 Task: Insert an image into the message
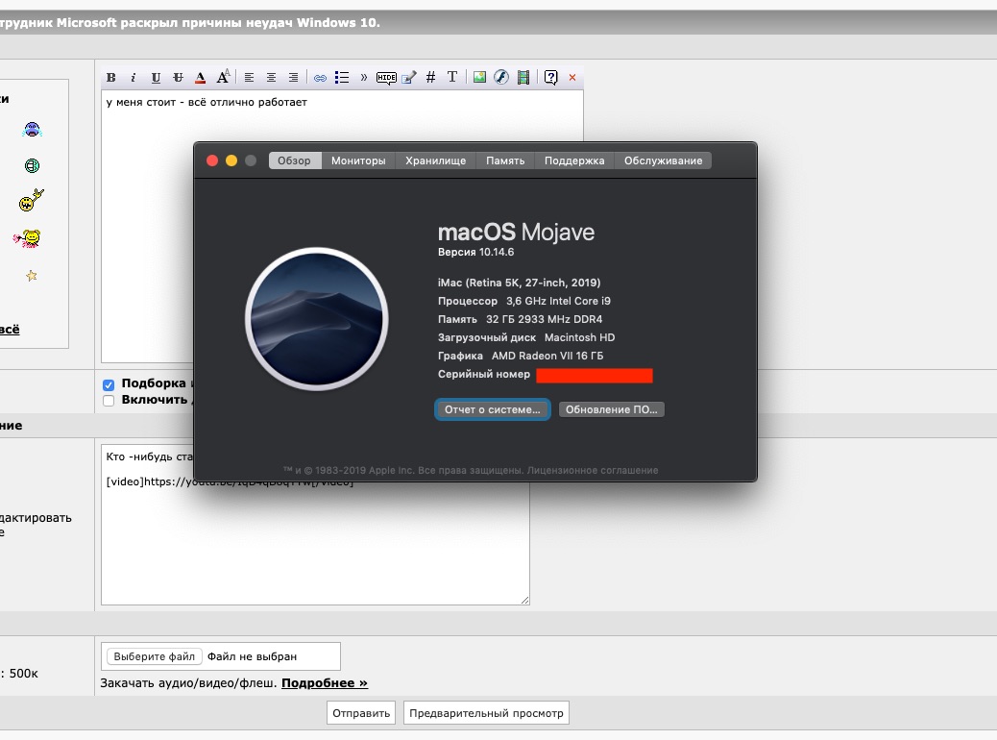click(x=479, y=78)
